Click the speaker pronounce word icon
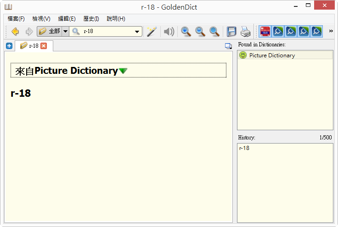The height and width of the screenshot is (227, 338). pyautogui.click(x=169, y=32)
